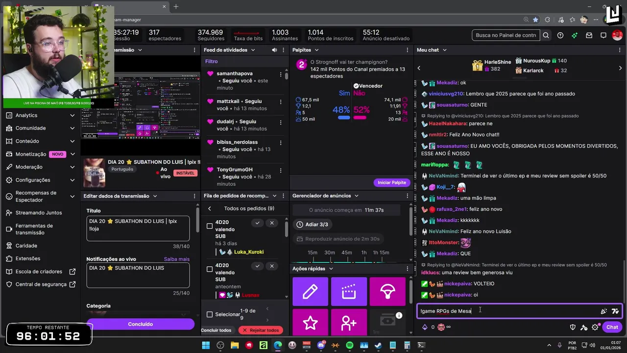Reject the Luka_Kuroki 4D20 request X

(x=272, y=223)
